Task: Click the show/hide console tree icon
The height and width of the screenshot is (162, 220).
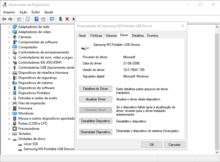Action: 19,19
